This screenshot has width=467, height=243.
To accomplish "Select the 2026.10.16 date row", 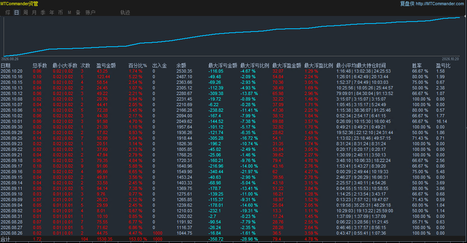I will coord(12,77).
